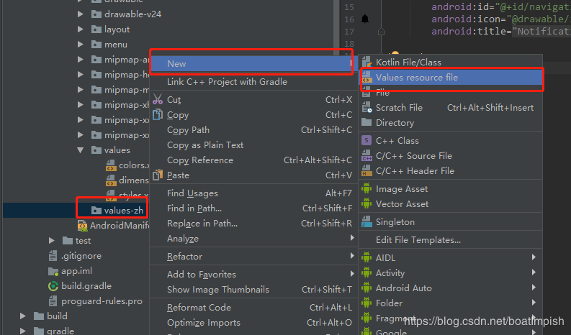Click the Vector Asset android icon
Image resolution: width=571 pixels, height=335 pixels.
point(367,204)
